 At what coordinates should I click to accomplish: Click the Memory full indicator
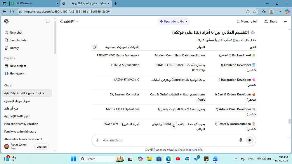click(x=247, y=21)
